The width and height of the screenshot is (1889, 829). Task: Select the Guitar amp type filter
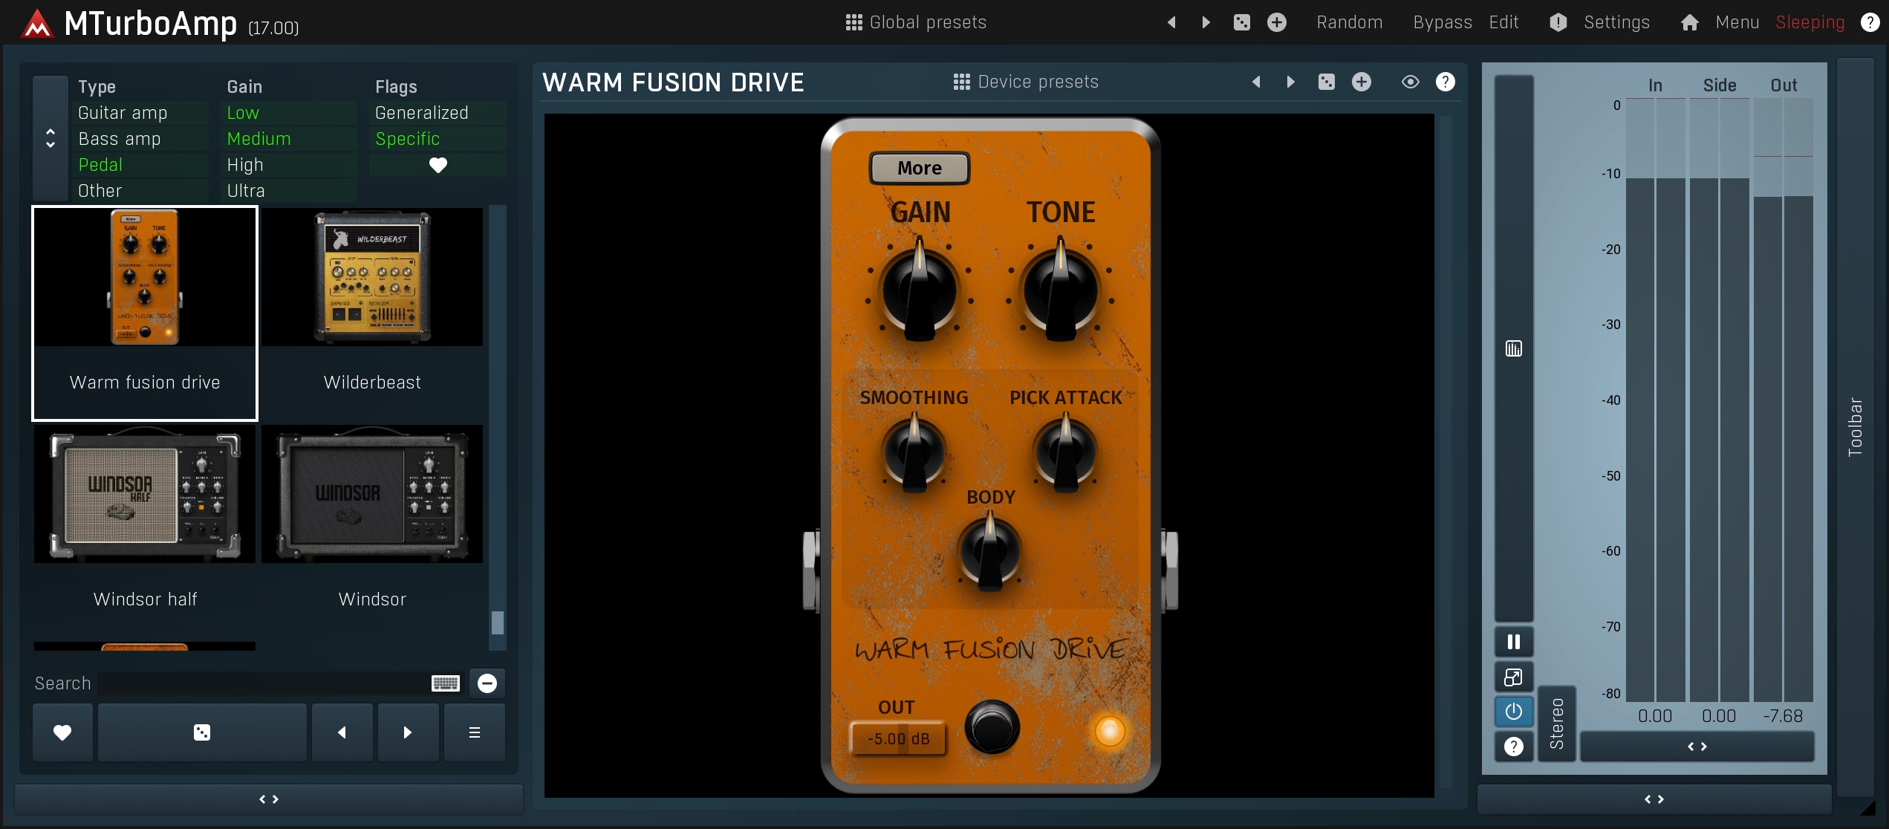123,113
